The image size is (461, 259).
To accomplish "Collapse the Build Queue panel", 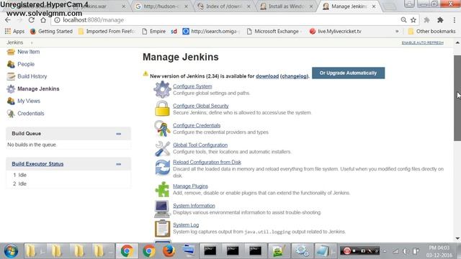I will tap(118, 134).
